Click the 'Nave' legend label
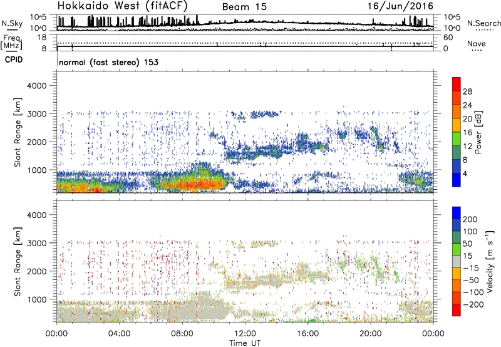 click(477, 43)
